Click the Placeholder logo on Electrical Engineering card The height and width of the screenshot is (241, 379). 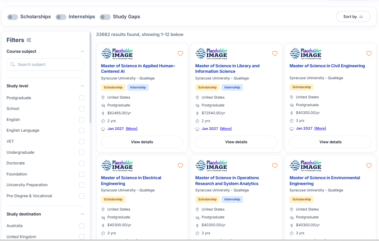coord(117,166)
